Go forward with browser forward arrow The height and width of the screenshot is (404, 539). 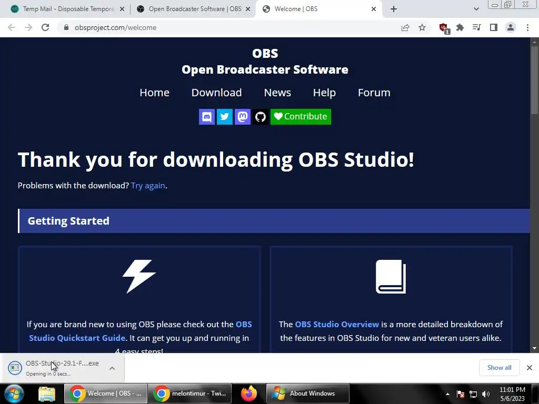(28, 27)
